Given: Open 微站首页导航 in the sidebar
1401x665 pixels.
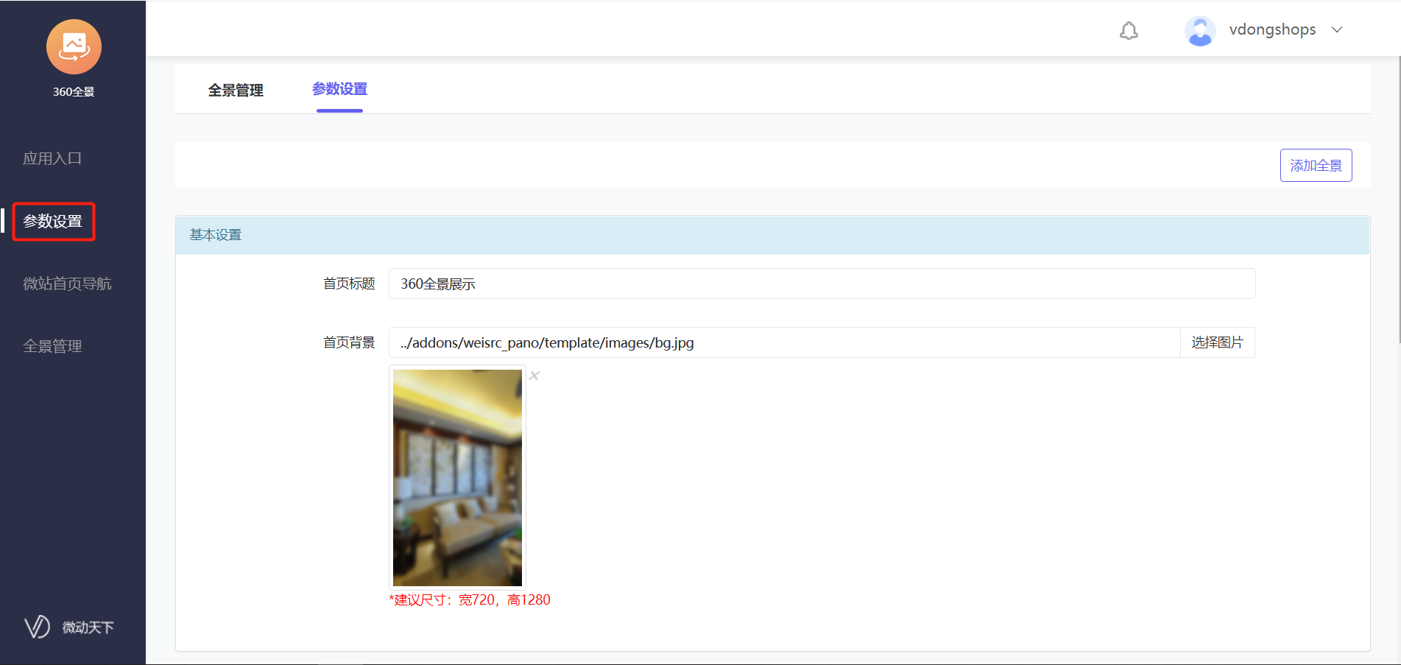Looking at the screenshot, I should point(67,284).
